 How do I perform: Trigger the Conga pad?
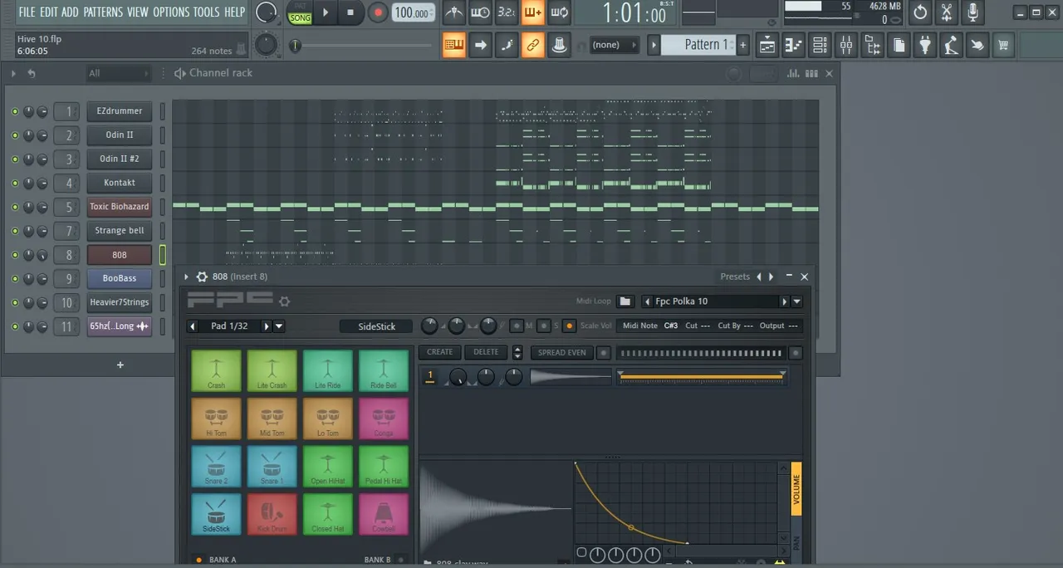pos(383,418)
